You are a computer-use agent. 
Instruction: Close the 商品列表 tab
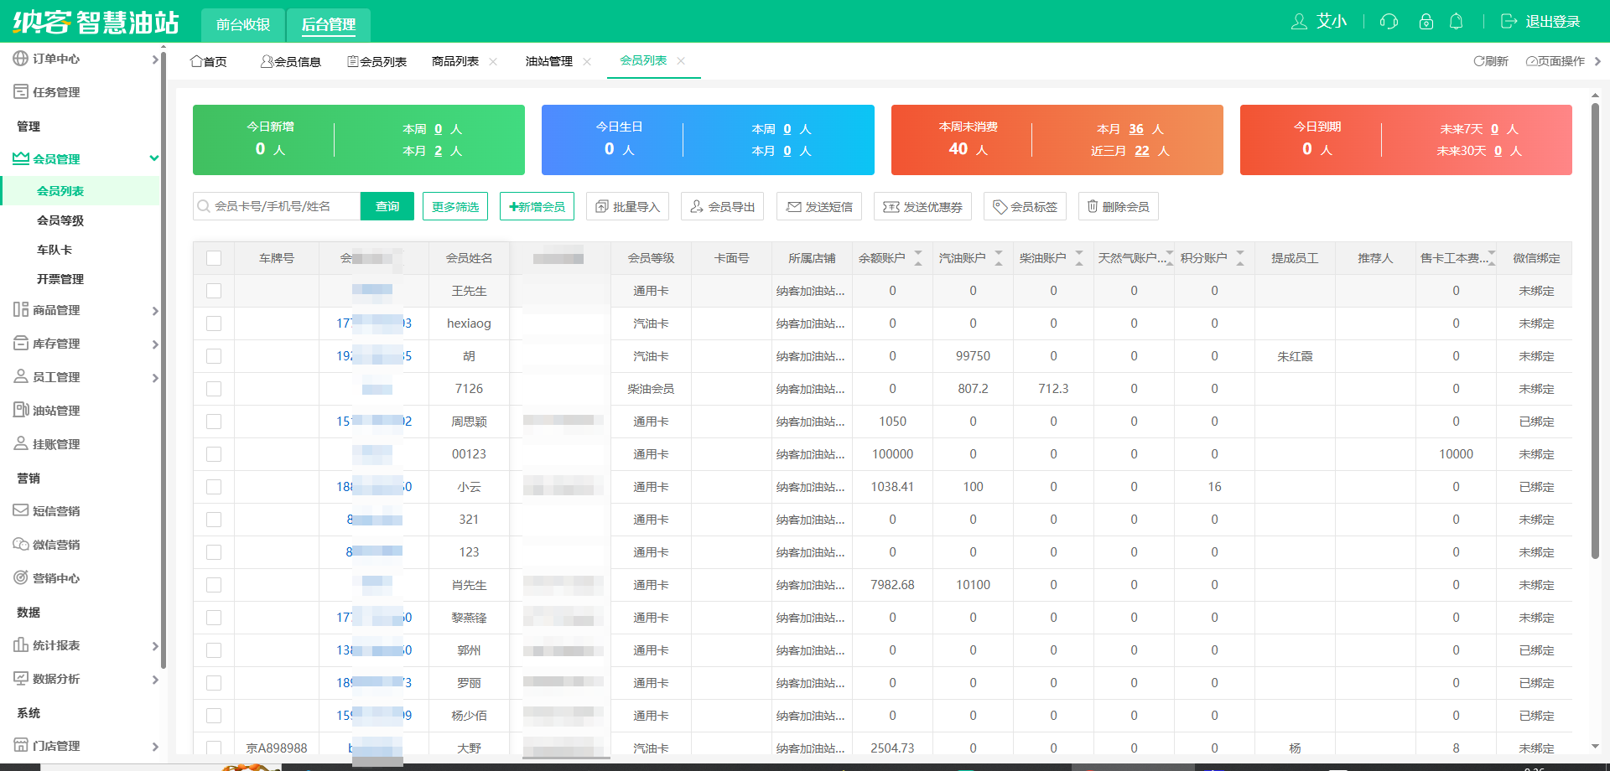[x=493, y=61]
